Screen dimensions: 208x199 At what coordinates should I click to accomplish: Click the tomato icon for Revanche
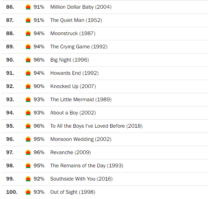point(28,152)
